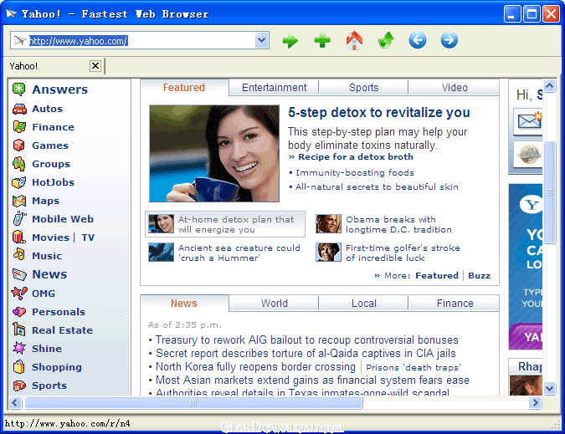Open 'Ancient sea creature could crush a Hummer'
Viewport: 565px width, 434px height.
(x=239, y=253)
